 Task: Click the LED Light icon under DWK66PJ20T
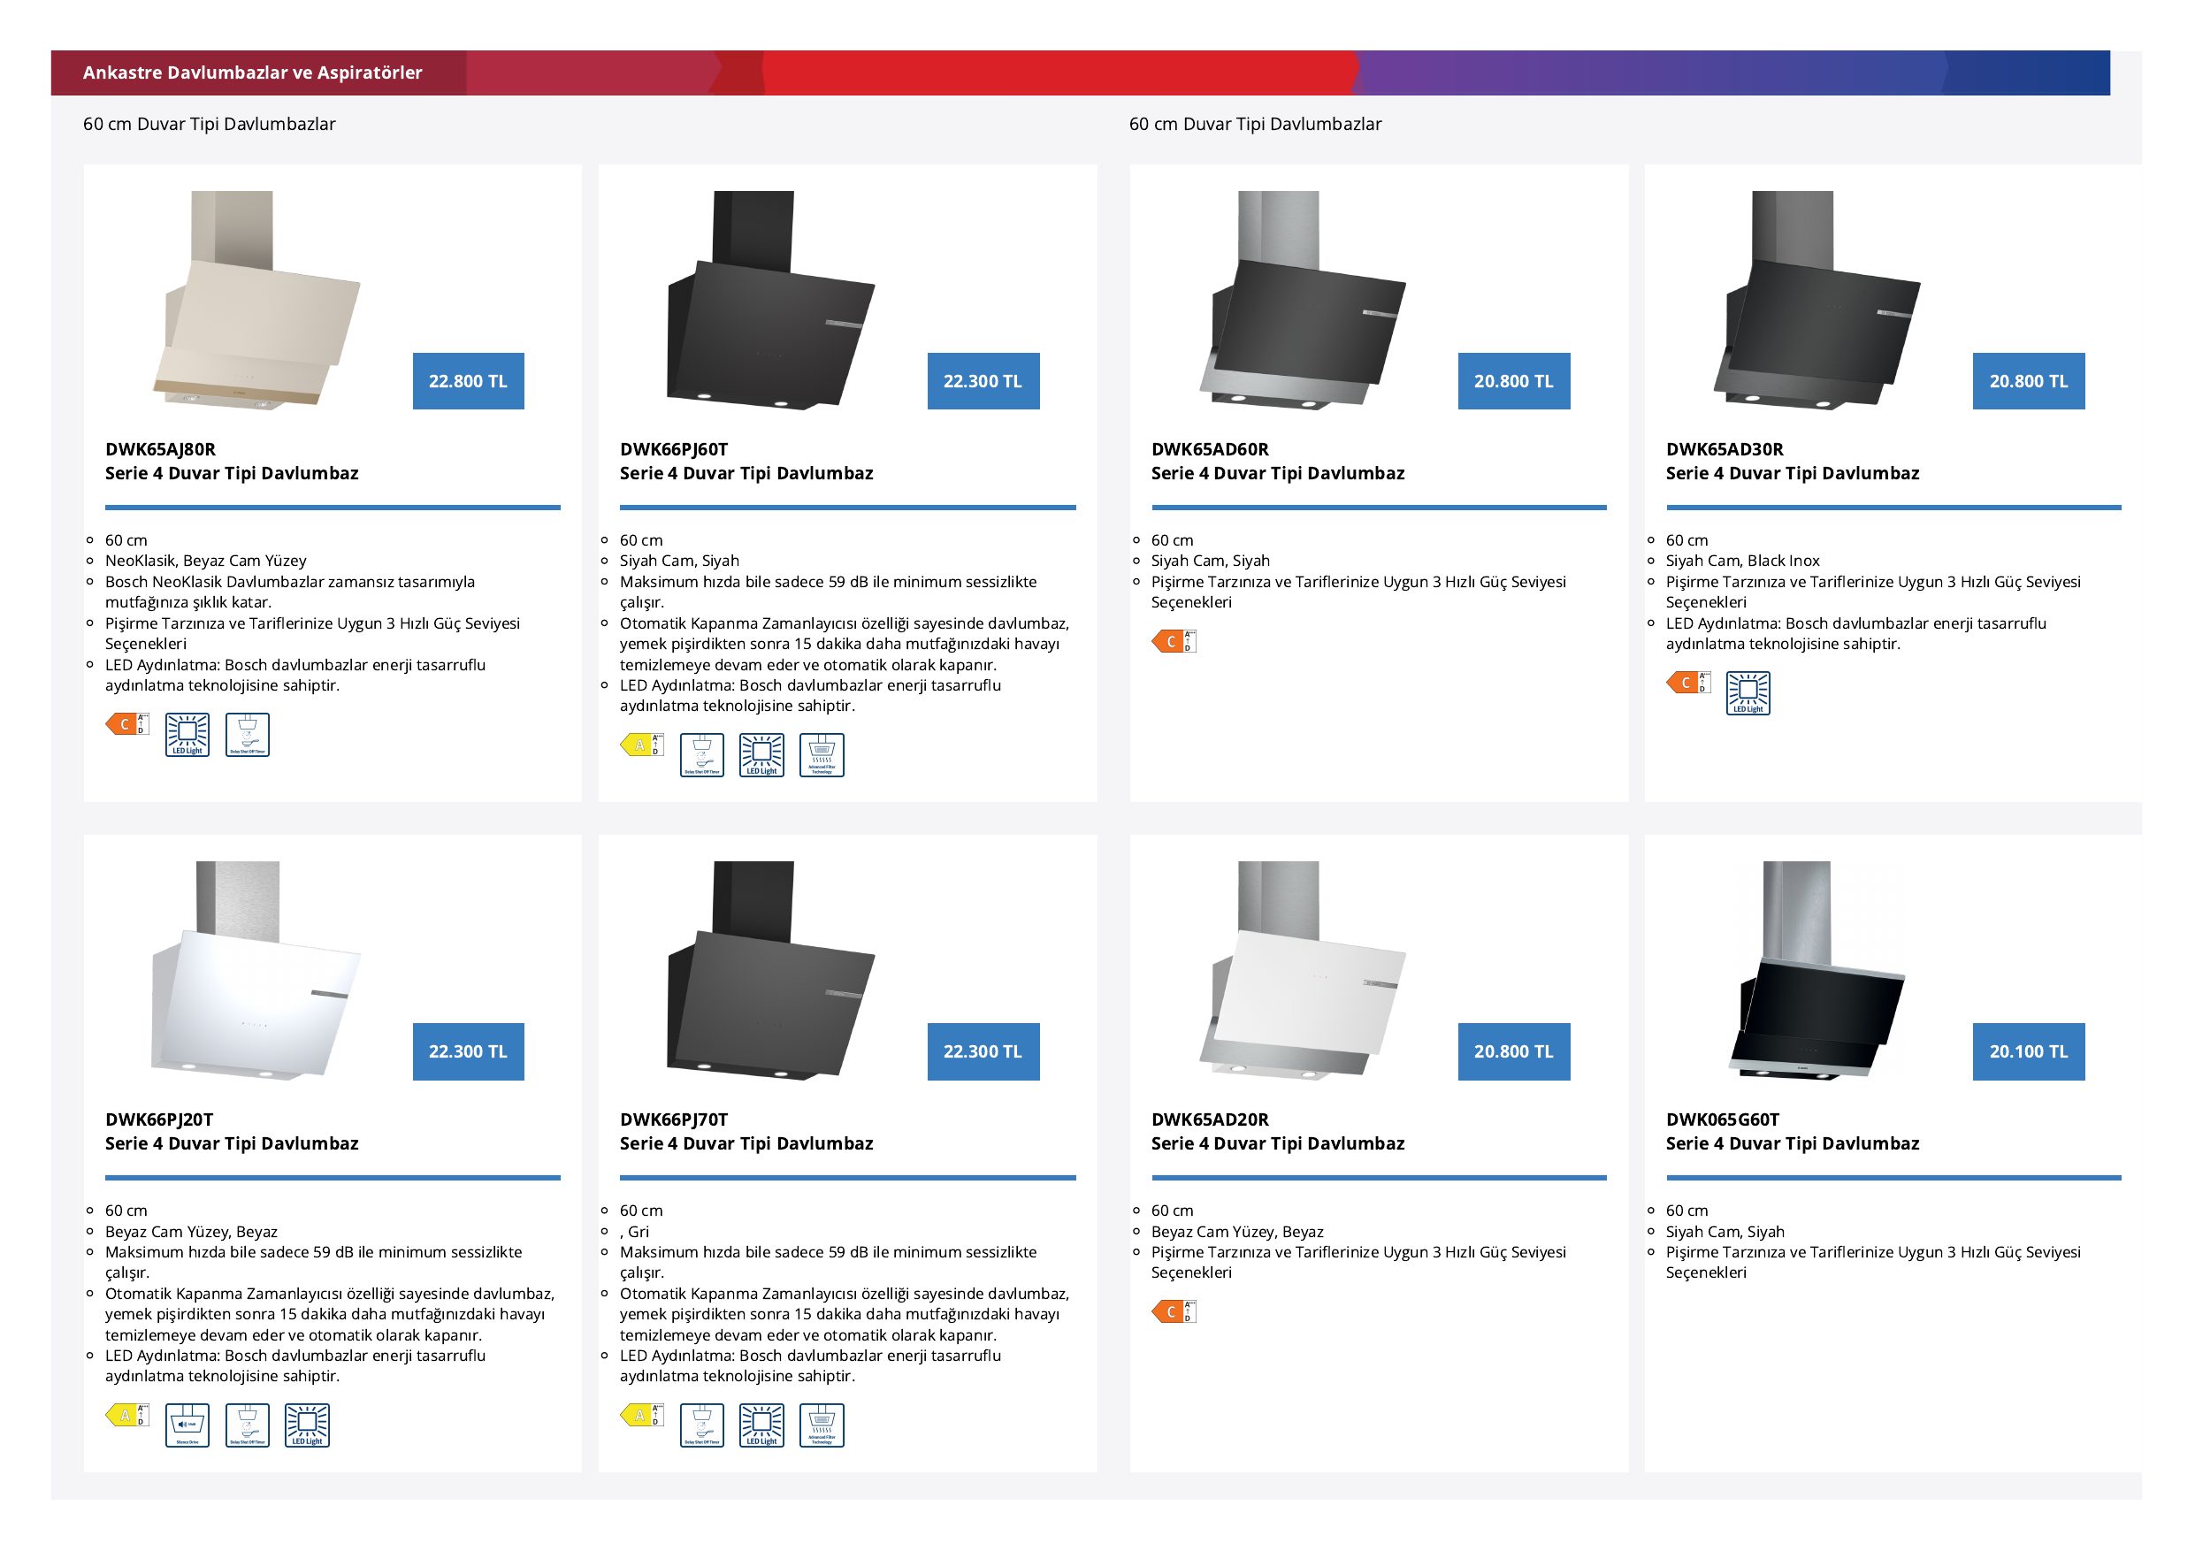307,1425
